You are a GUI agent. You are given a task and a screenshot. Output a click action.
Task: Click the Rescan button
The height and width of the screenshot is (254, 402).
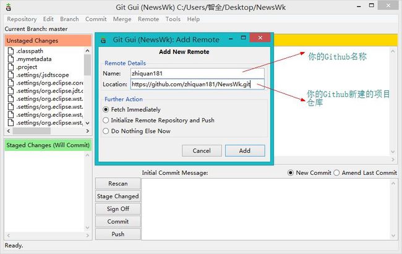(118, 184)
